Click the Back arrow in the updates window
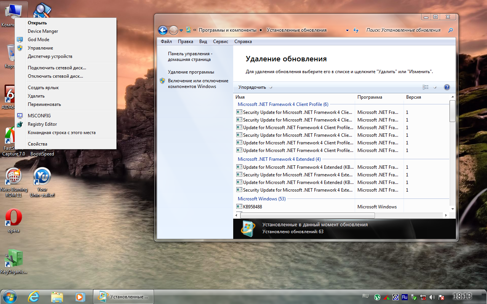Screen dimensions: 487x304 pyautogui.click(x=163, y=30)
